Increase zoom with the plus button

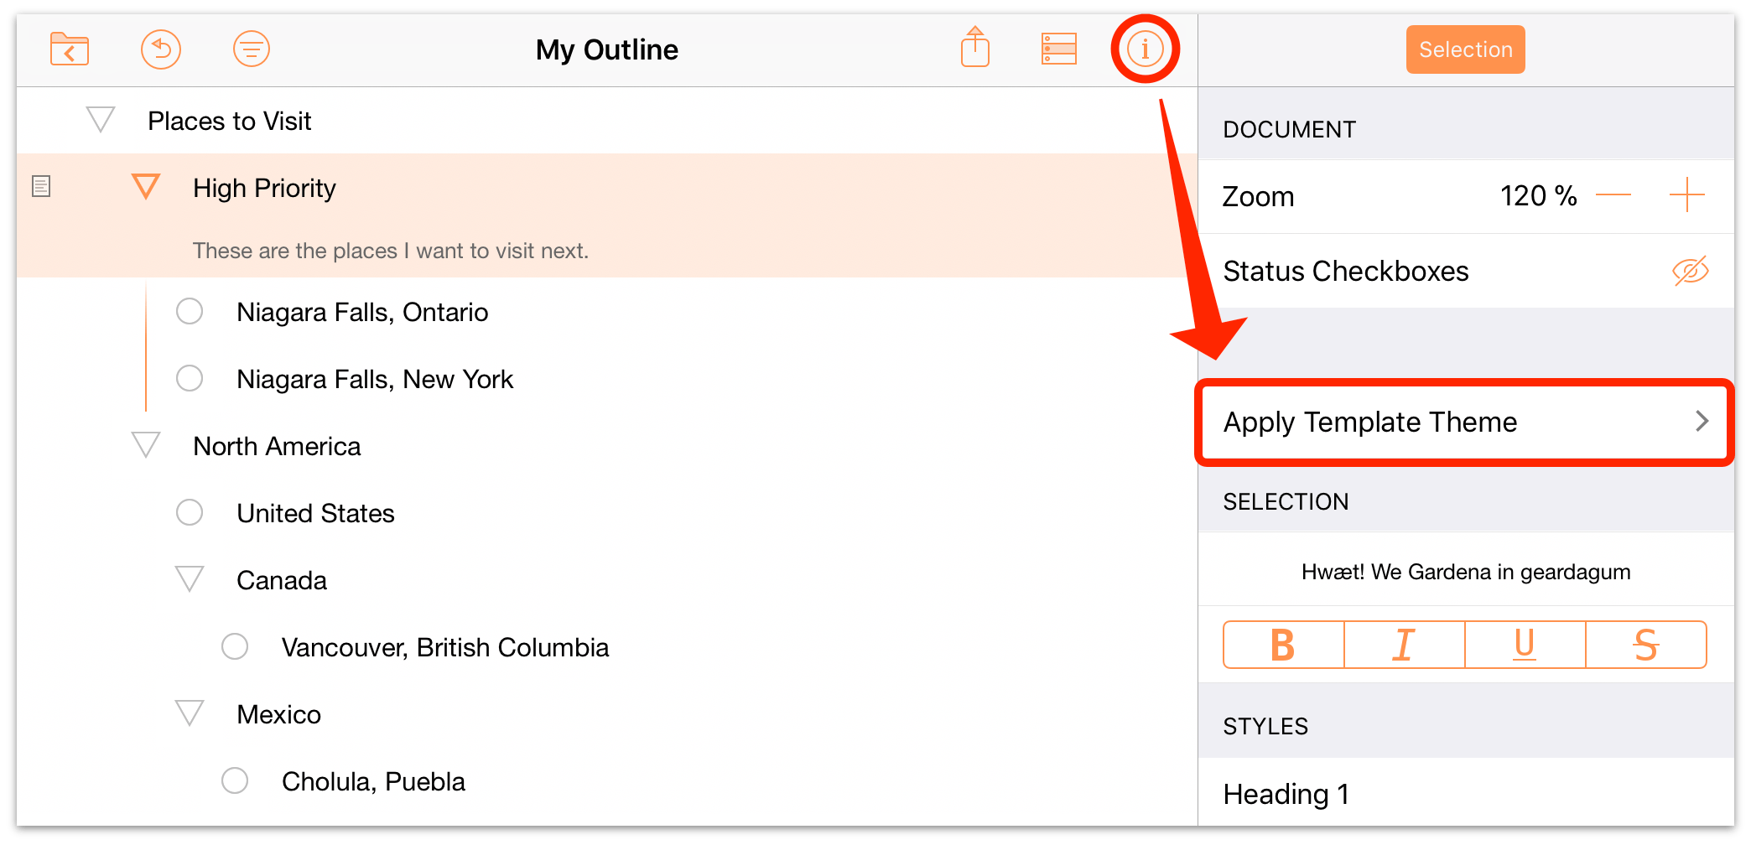1686,195
